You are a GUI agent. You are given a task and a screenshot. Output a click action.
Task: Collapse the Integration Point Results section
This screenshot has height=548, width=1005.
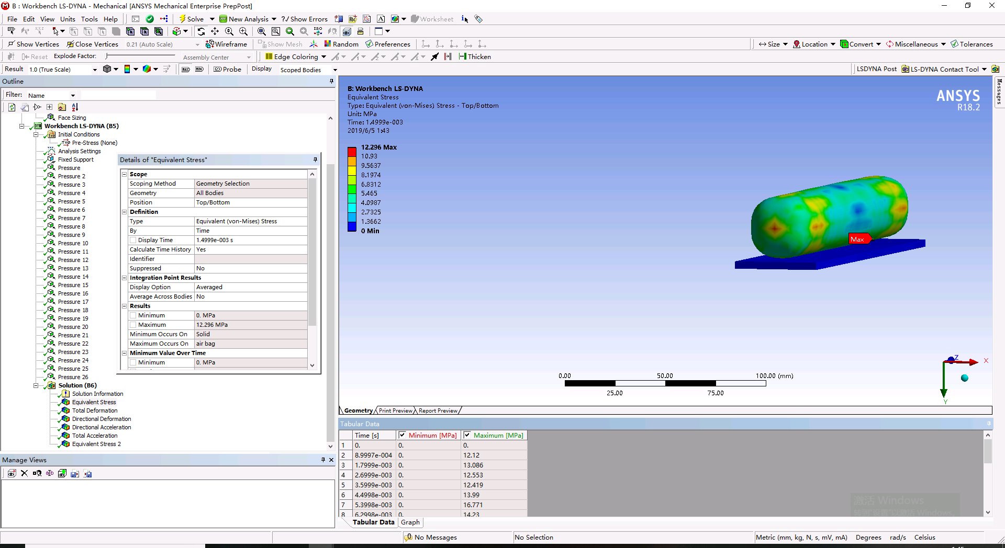[125, 278]
